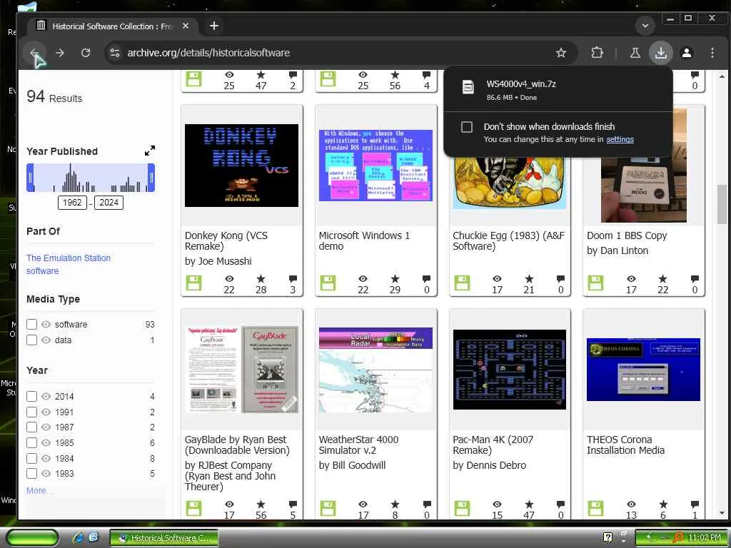Open the tab search dropdown

point(645,26)
